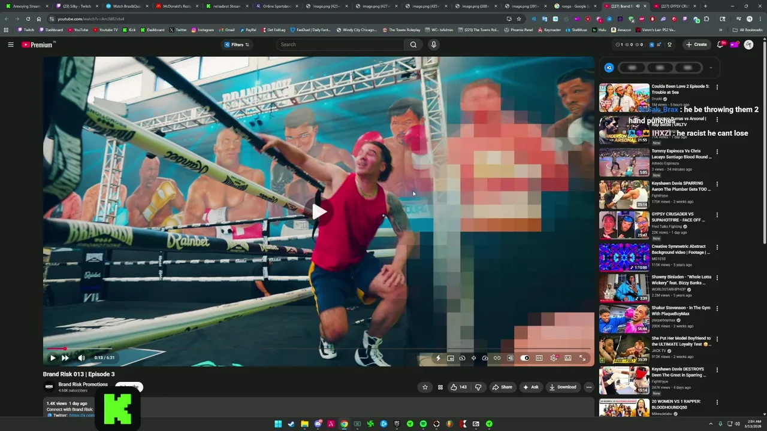Download the video
Viewport: 767px width, 431px height.
(x=563, y=387)
